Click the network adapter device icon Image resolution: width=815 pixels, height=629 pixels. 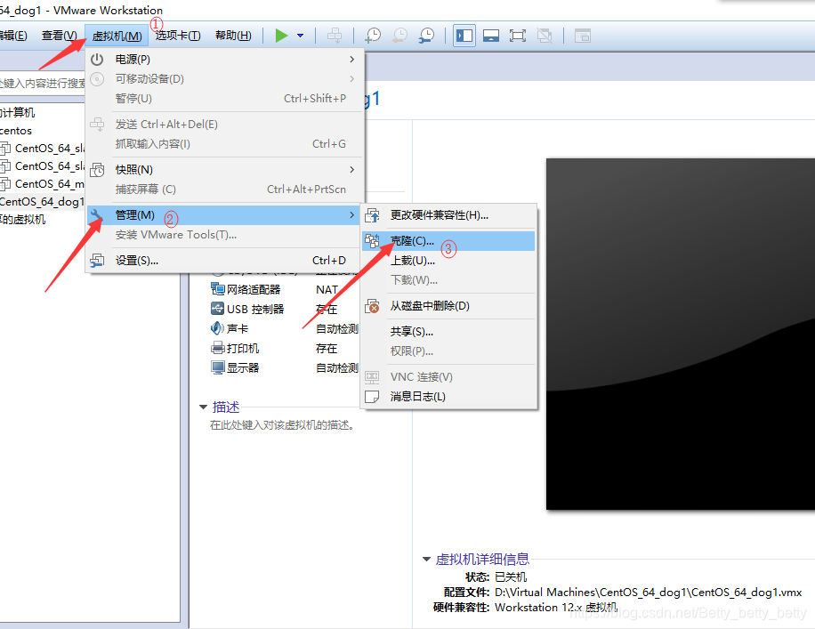click(217, 289)
